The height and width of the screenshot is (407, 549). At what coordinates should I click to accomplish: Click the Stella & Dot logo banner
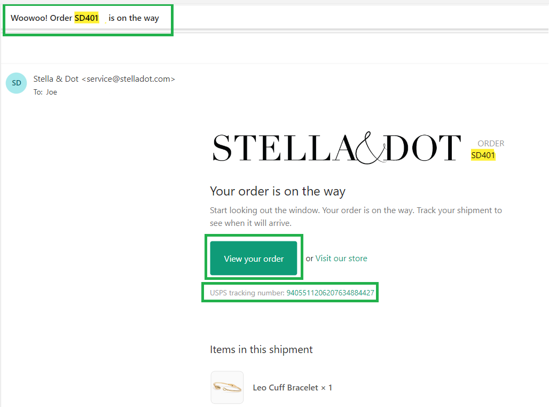tap(337, 148)
